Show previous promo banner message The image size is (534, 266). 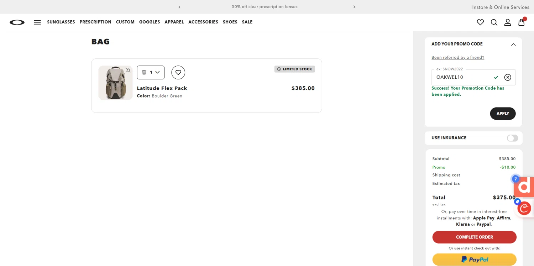[x=179, y=7]
